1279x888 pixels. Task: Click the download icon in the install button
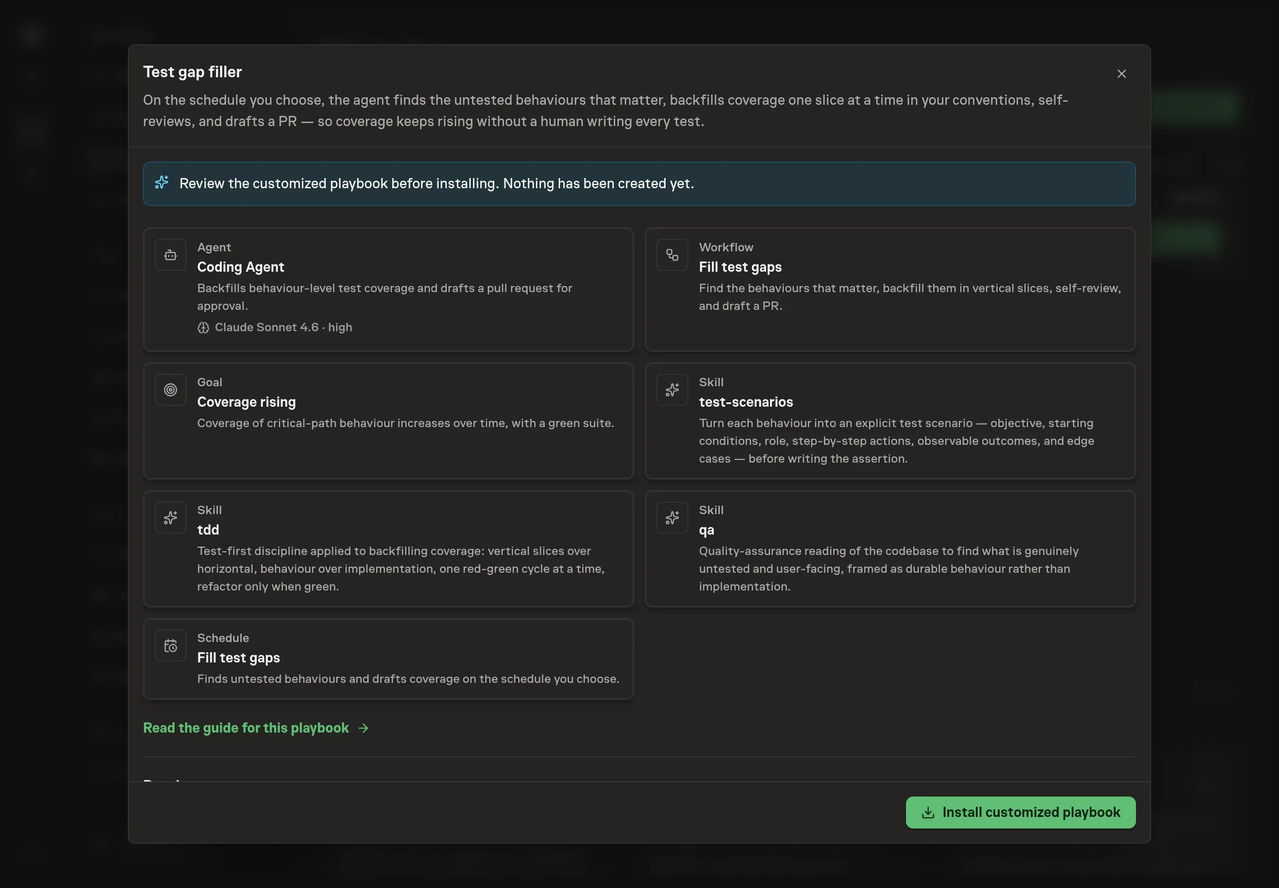click(927, 813)
